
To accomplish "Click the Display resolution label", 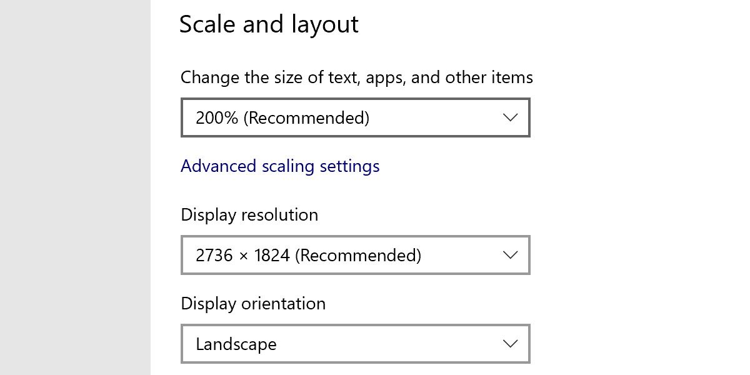I will 249,215.
